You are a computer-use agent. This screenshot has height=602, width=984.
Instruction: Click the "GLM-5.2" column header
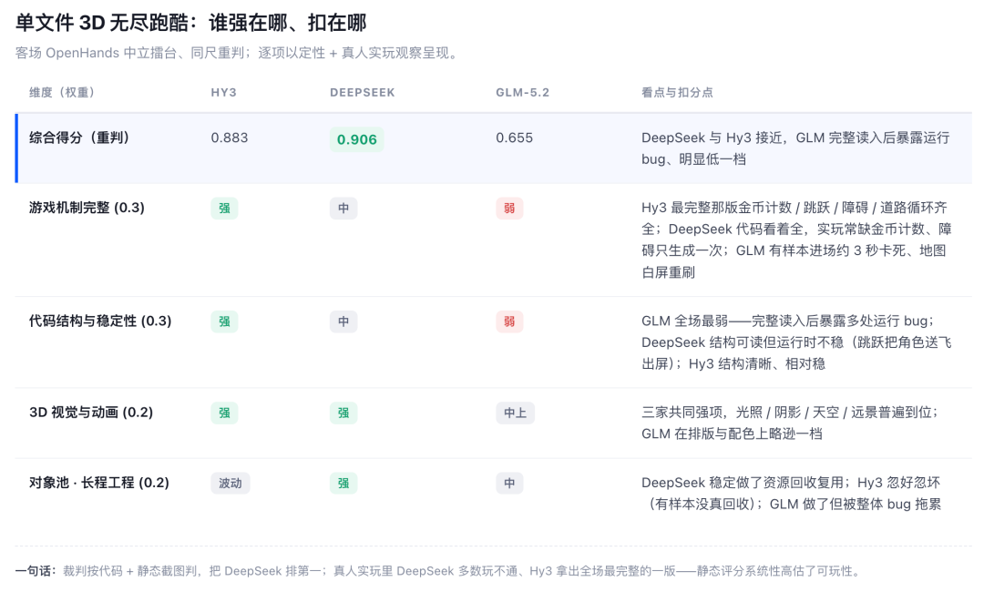tap(522, 93)
